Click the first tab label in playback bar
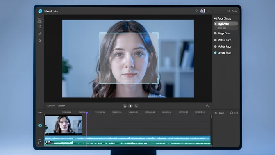 (x=51, y=106)
